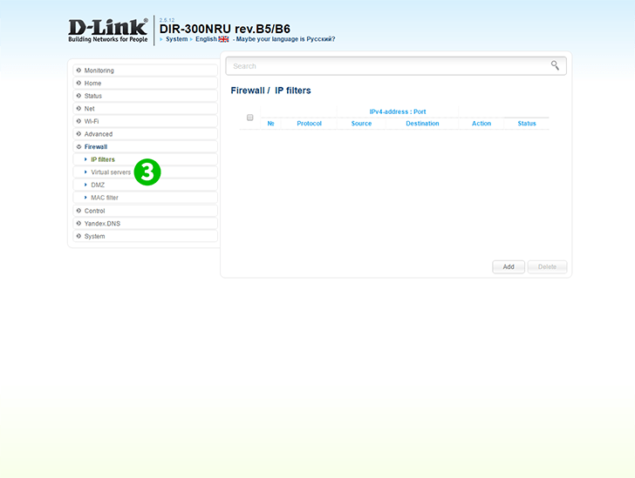Click the UK flag language icon
This screenshot has height=478, width=635.
pyautogui.click(x=223, y=39)
